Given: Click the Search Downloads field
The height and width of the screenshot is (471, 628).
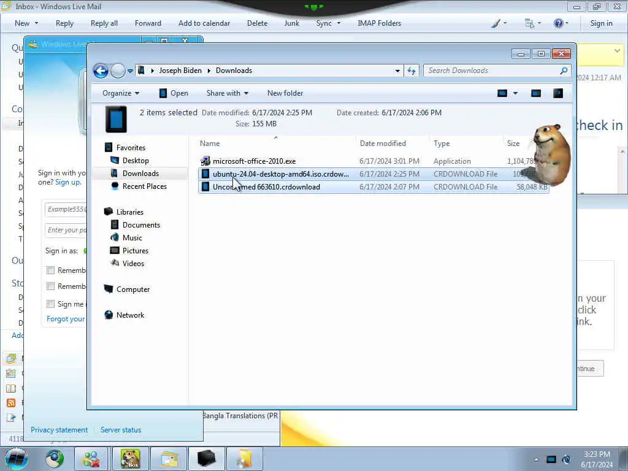Looking at the screenshot, I should (497, 71).
